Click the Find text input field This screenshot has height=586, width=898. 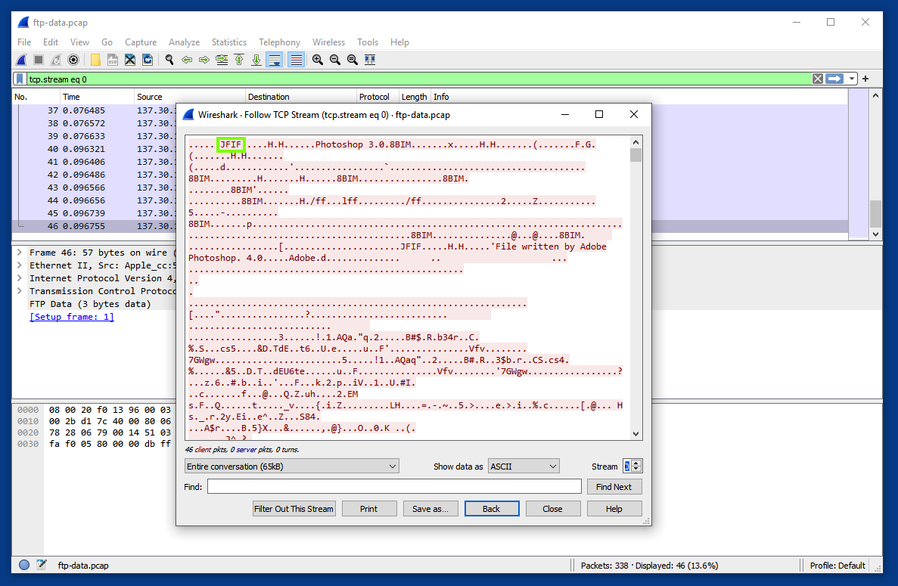point(394,486)
